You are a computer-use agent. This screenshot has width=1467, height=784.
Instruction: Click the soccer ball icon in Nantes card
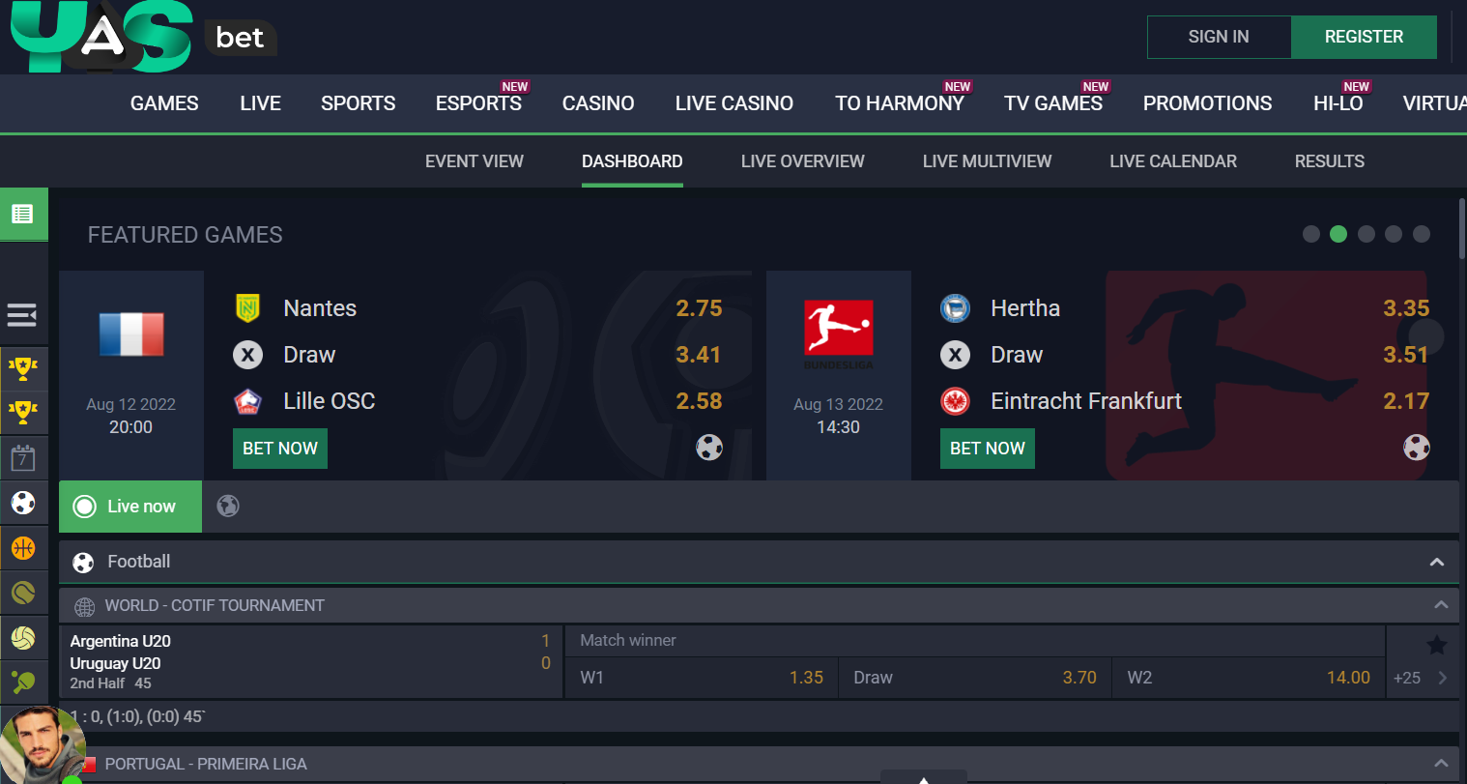[709, 448]
